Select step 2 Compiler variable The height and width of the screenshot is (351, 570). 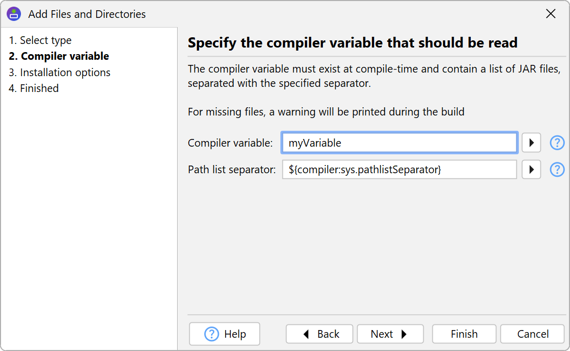(x=59, y=56)
